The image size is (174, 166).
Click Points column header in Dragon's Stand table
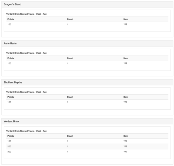tap(11, 19)
